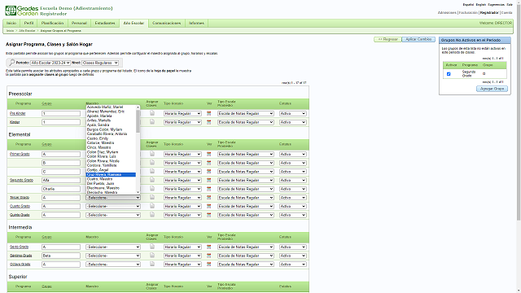View schedule calendar icon for Pre-Kinder
521x293 pixels.
208,113
